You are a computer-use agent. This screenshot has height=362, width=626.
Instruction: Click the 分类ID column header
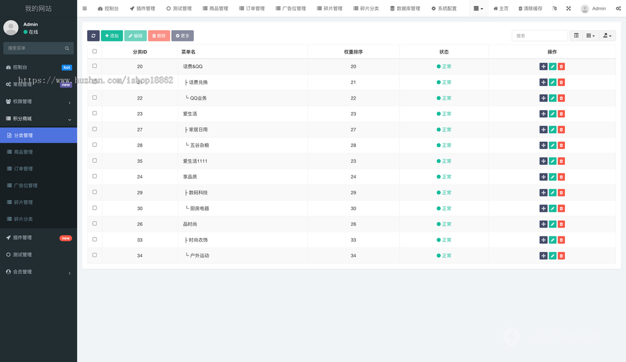[x=140, y=52]
